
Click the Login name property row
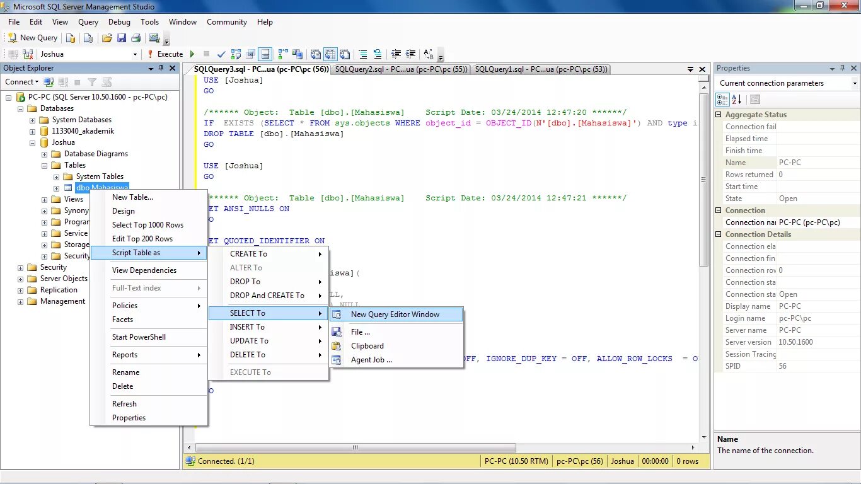tap(787, 318)
